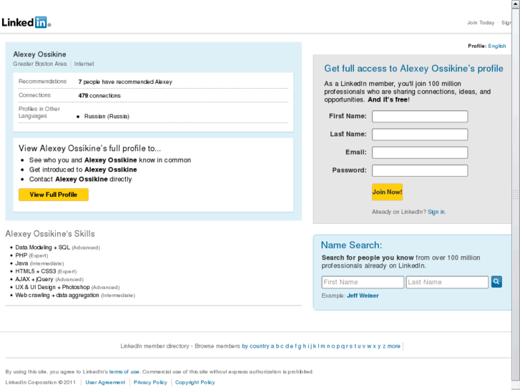Image resolution: width=520 pixels, height=390 pixels.
Task: Click the Join Now! button
Action: (387, 192)
